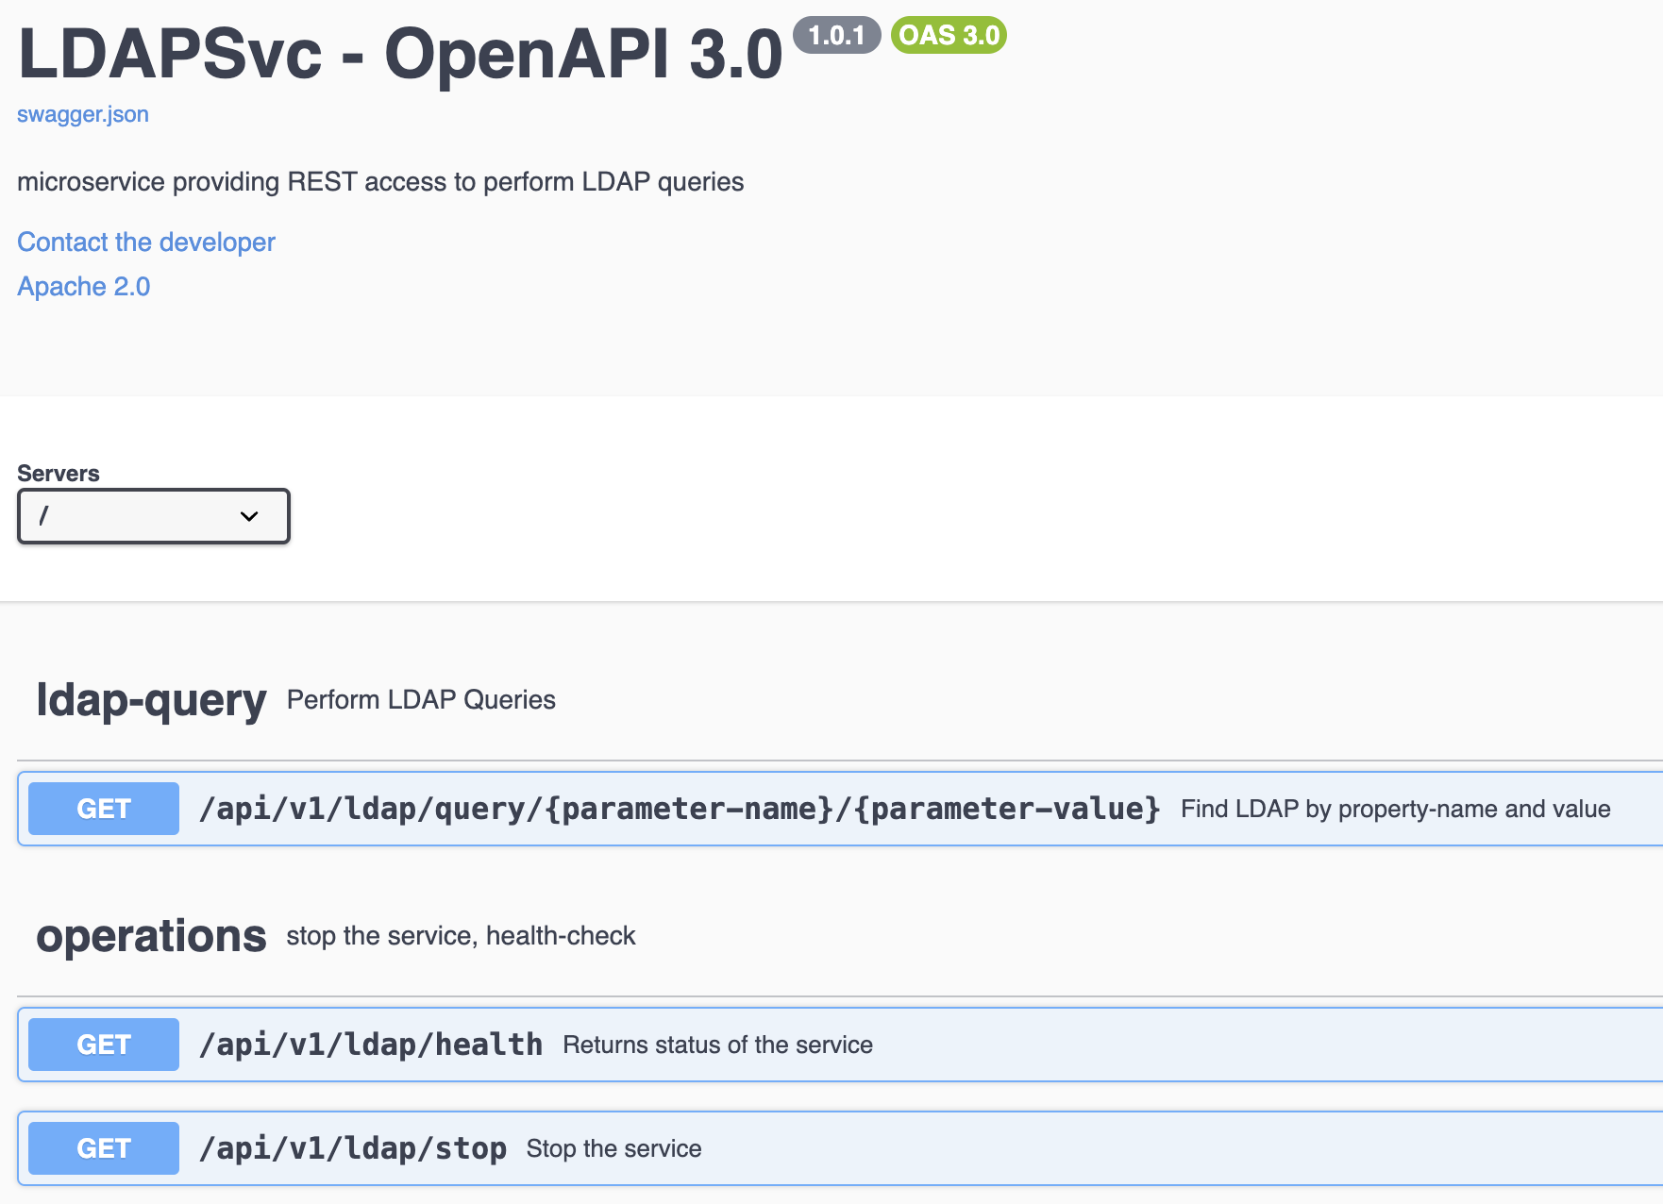The height and width of the screenshot is (1204, 1663).
Task: Click the GET badge on the ldap query endpoint
Action: point(103,809)
